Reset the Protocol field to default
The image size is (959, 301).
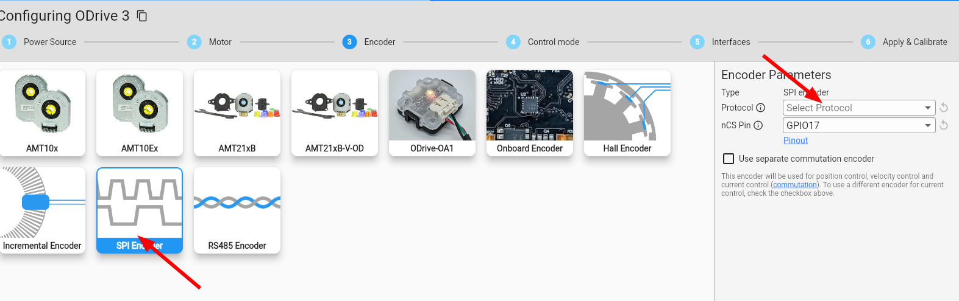[x=944, y=108]
